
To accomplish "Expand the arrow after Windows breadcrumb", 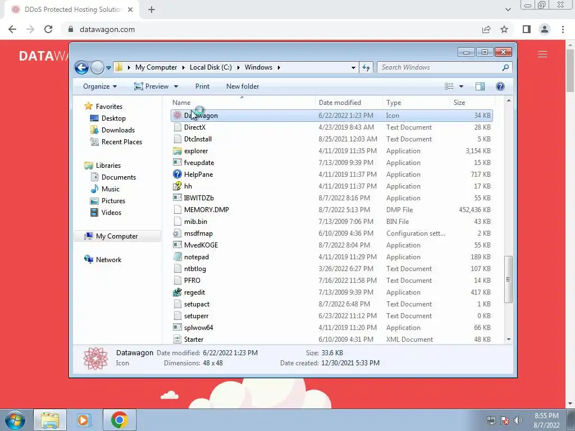I will [279, 68].
